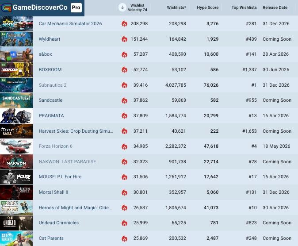Viewport: 298px width, 246px height.
Task: Open the Wyldheart game link
Action: pos(50,39)
